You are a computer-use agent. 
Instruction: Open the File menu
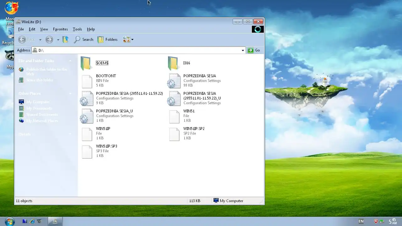pyautogui.click(x=21, y=29)
